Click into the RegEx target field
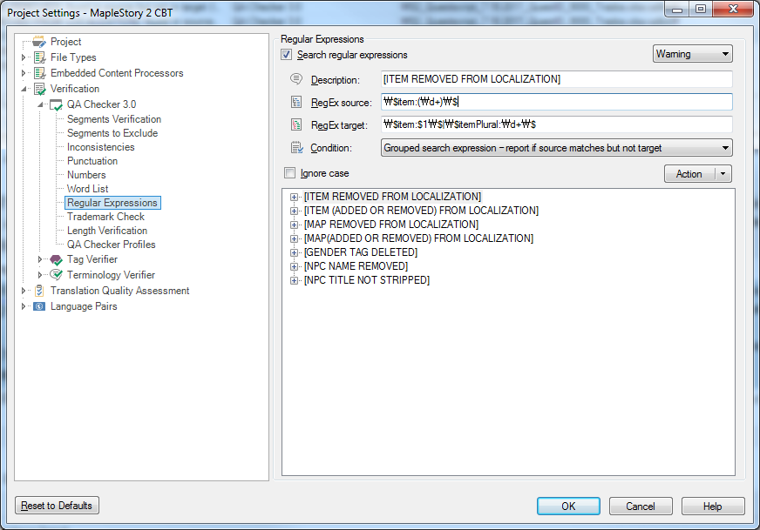 click(x=556, y=124)
